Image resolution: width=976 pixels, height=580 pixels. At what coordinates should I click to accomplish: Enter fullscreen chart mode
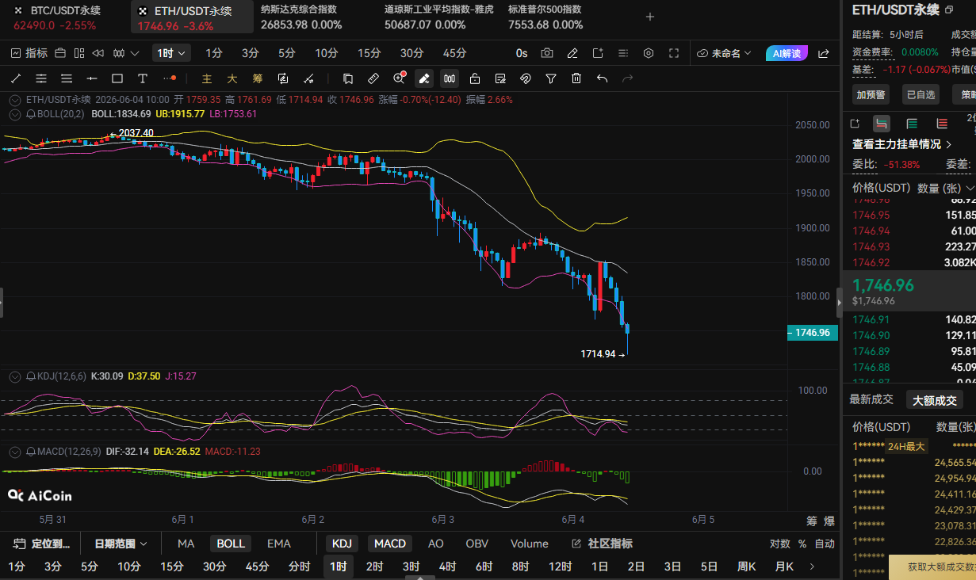point(674,53)
